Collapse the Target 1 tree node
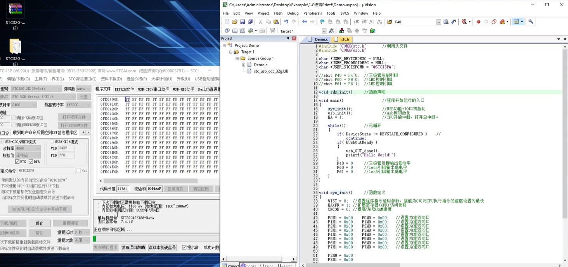568x267 pixels. pyautogui.click(x=230, y=52)
